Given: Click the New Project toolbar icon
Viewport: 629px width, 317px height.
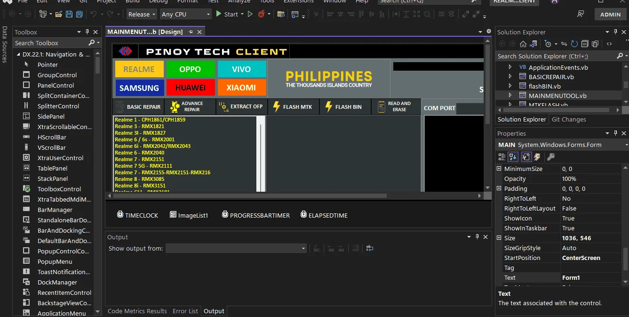Looking at the screenshot, I should (43, 14).
